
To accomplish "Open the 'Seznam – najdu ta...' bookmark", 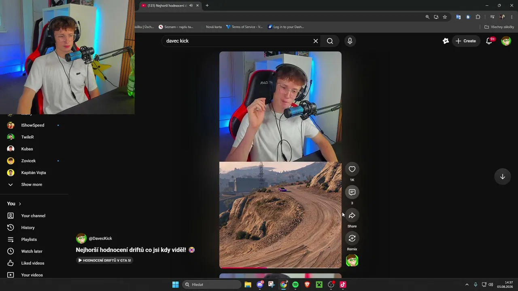I will (x=176, y=27).
